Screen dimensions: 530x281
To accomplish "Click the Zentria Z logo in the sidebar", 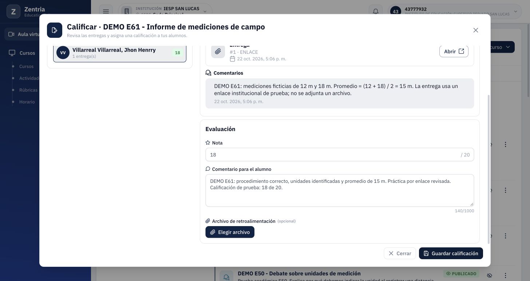I will (13, 12).
